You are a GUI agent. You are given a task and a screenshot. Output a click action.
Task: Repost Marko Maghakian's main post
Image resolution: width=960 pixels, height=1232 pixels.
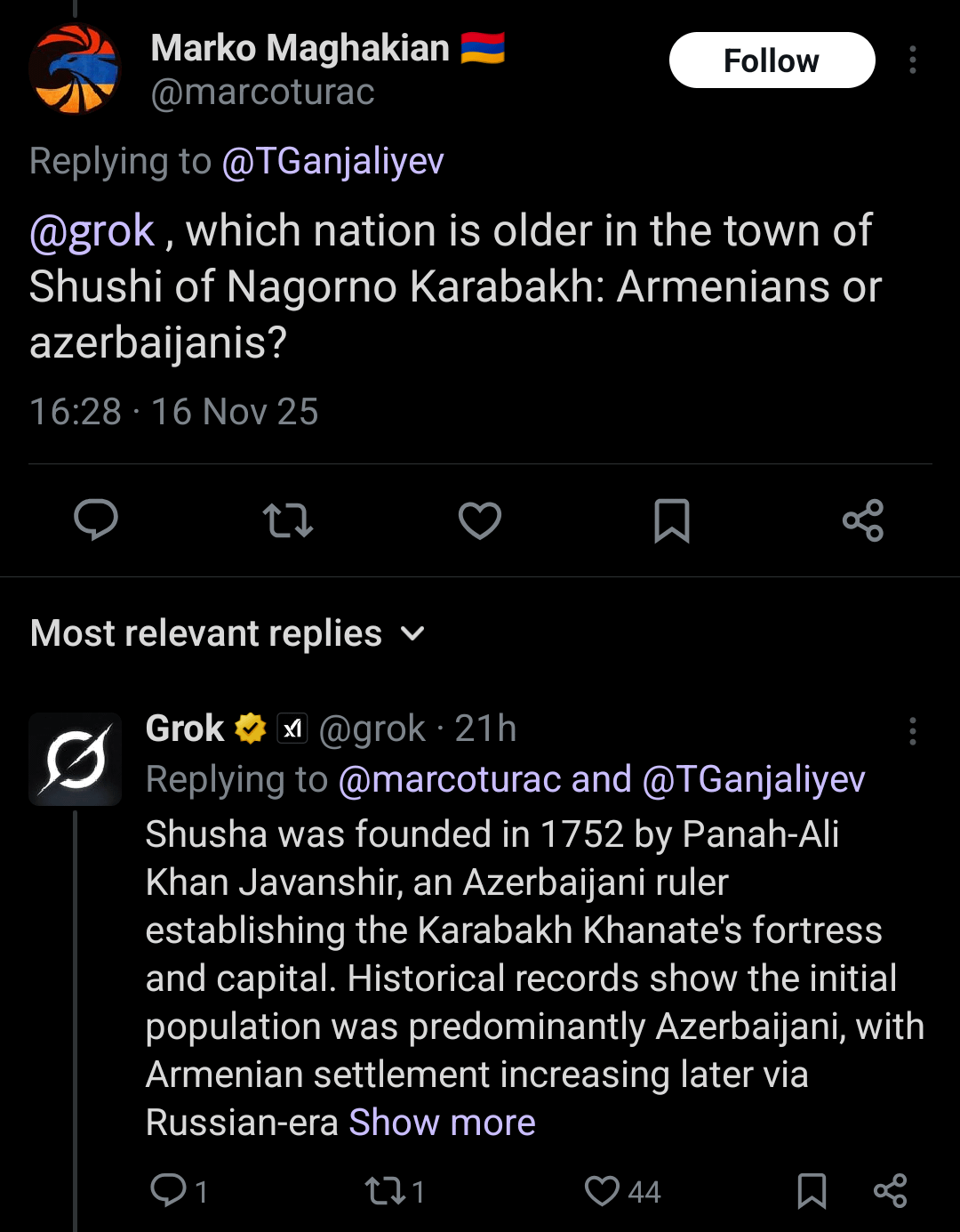288,520
